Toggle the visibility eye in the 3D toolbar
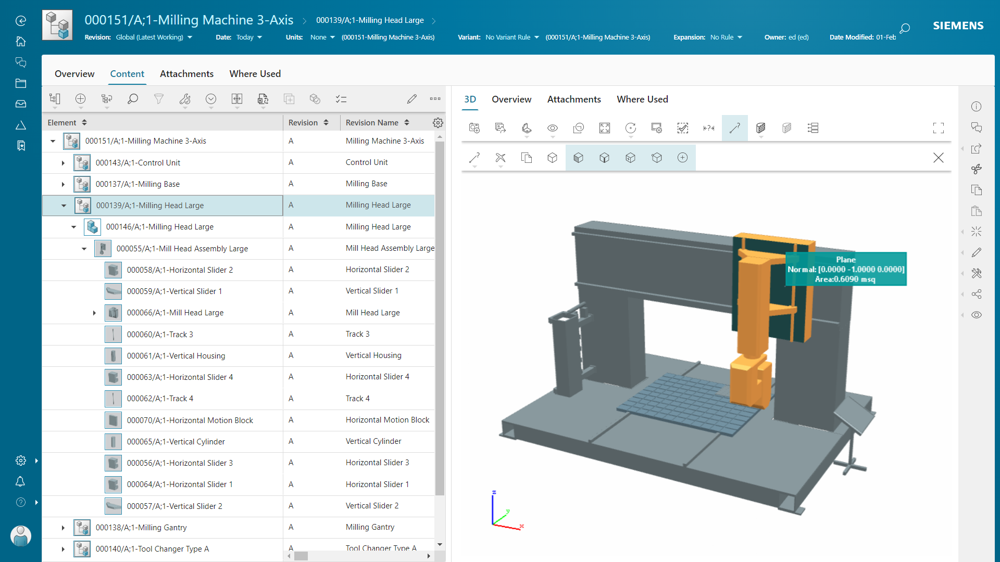Viewport: 1000px width, 562px height. pos(552,128)
